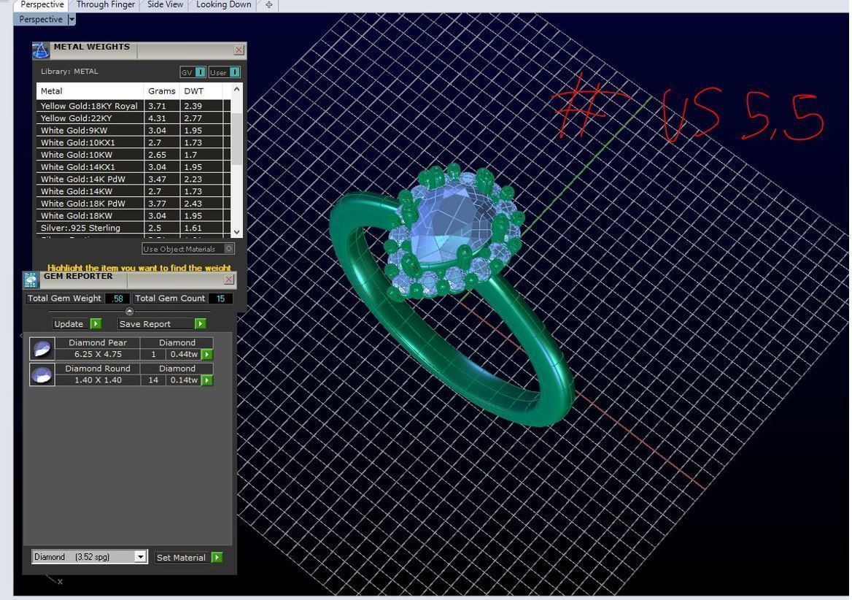Toggle Use Object Materials option
The image size is (852, 600).
point(229,249)
